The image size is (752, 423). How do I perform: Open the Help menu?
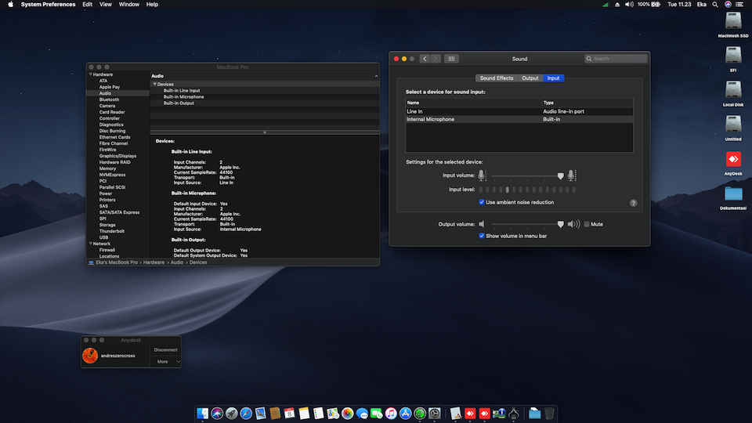point(152,5)
